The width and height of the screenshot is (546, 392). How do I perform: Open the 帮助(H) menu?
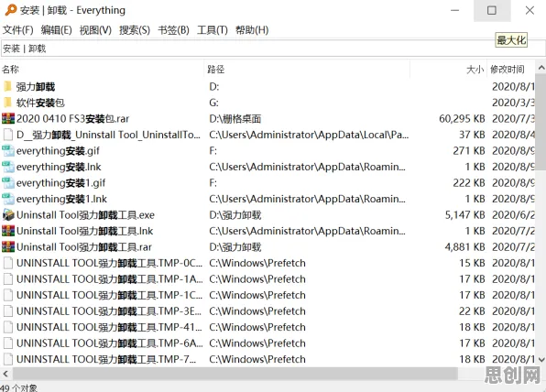[x=252, y=30]
